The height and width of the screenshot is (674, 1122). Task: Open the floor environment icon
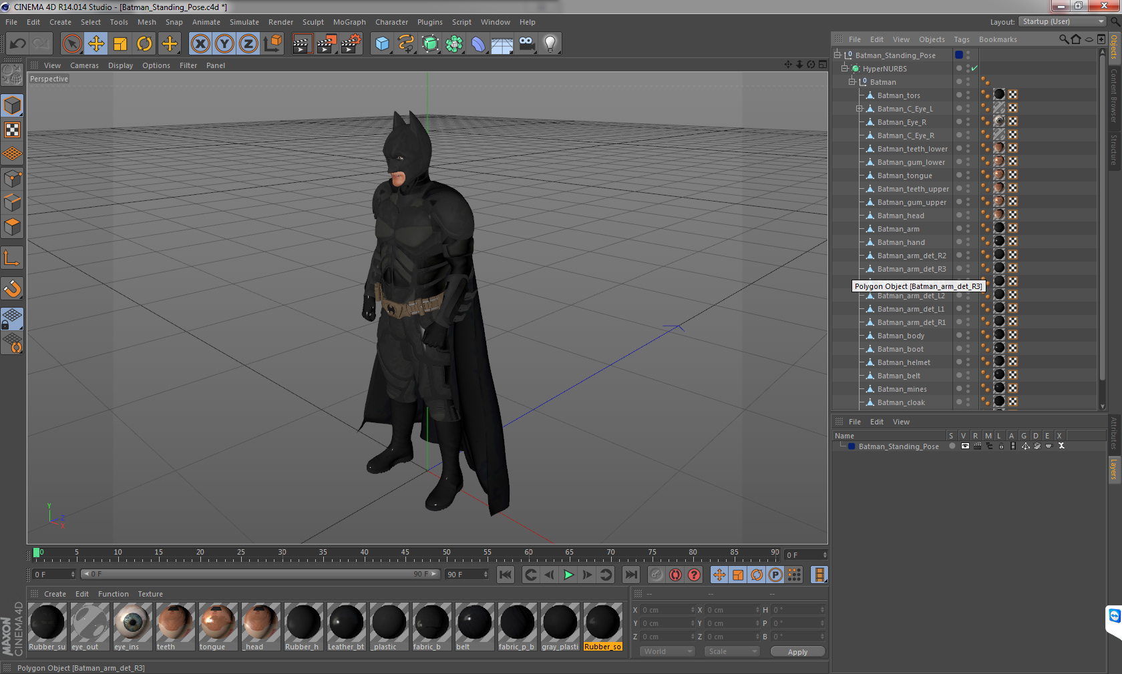click(x=502, y=44)
